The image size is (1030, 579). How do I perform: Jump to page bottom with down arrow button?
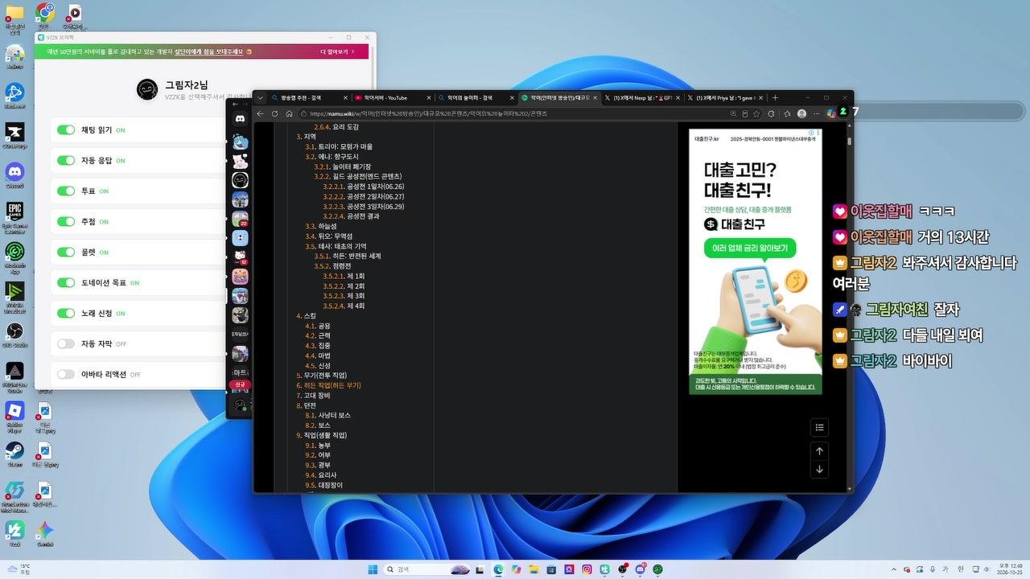819,470
